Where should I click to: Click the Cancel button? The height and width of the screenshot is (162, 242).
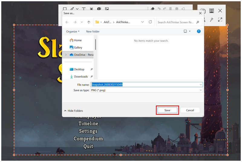[x=190, y=110]
